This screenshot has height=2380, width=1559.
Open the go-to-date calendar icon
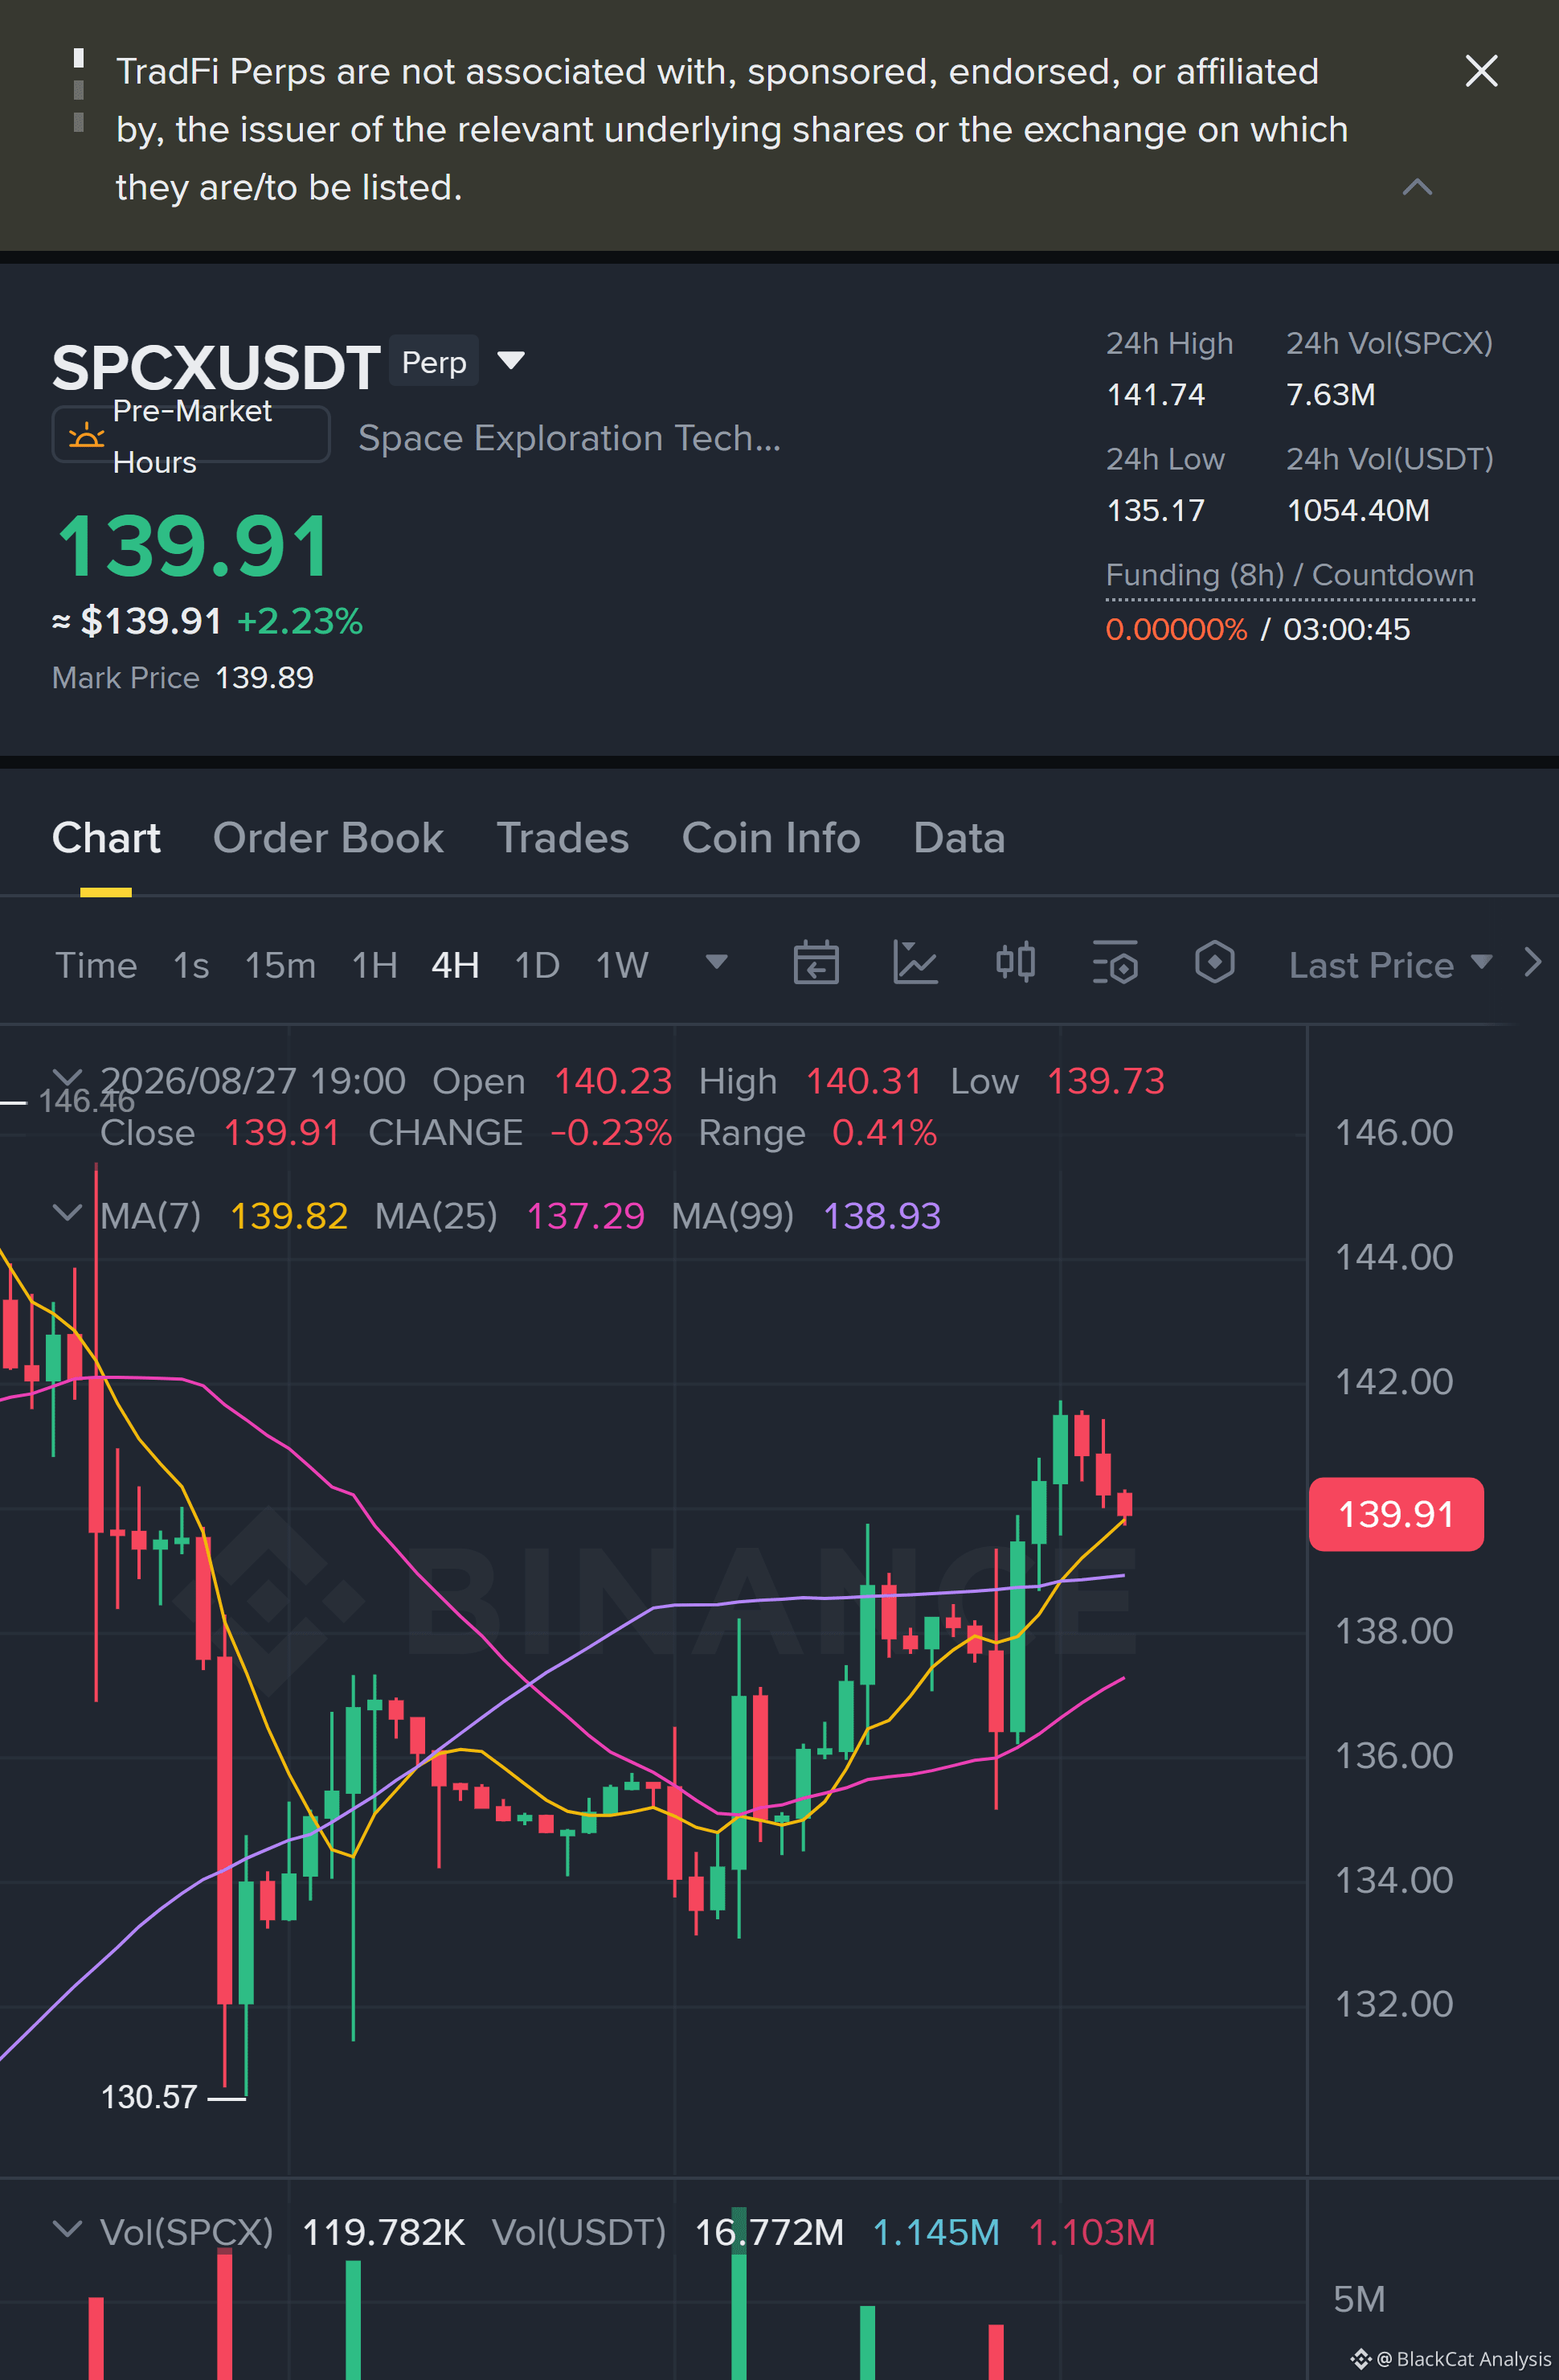(816, 963)
